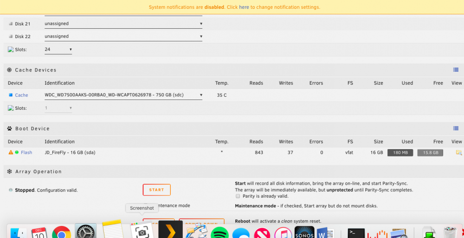The image size is (464, 238).
Task: Open Calendar from the dock
Action: tap(39, 233)
